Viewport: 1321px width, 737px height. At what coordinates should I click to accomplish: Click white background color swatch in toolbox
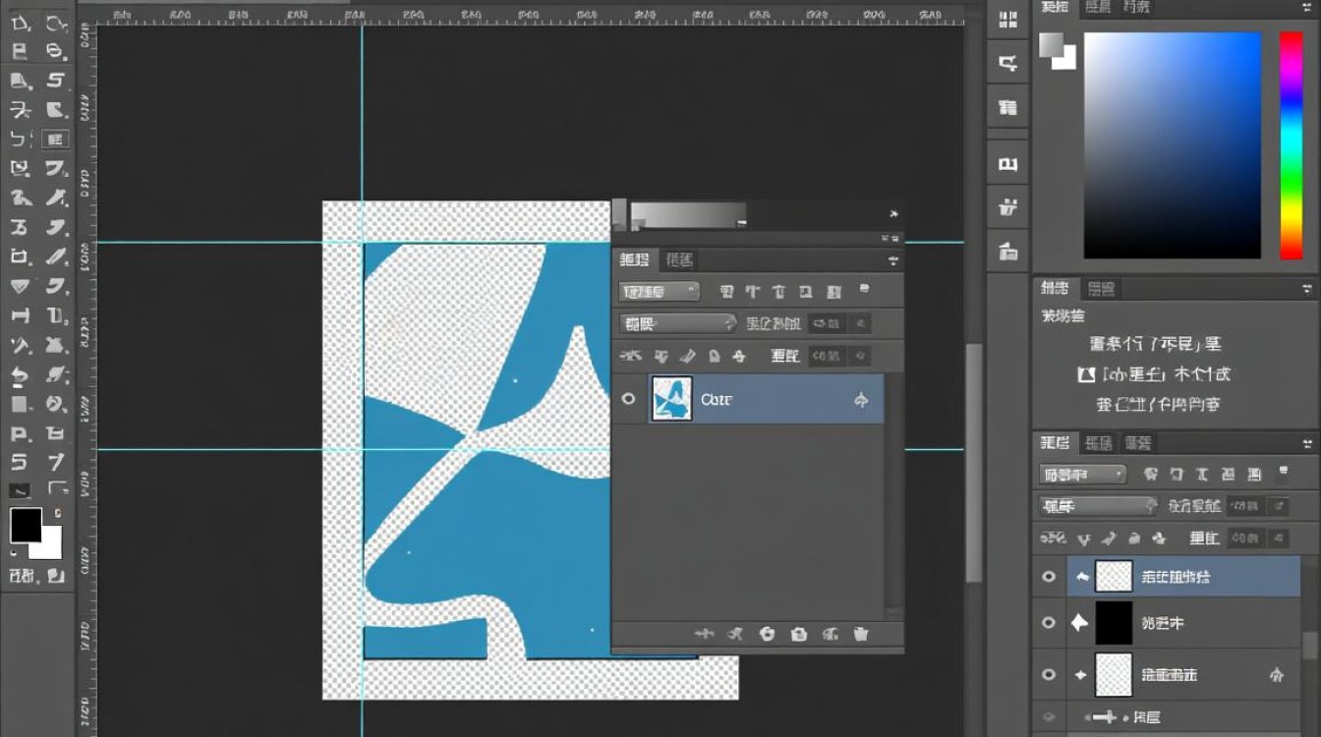coord(50,546)
